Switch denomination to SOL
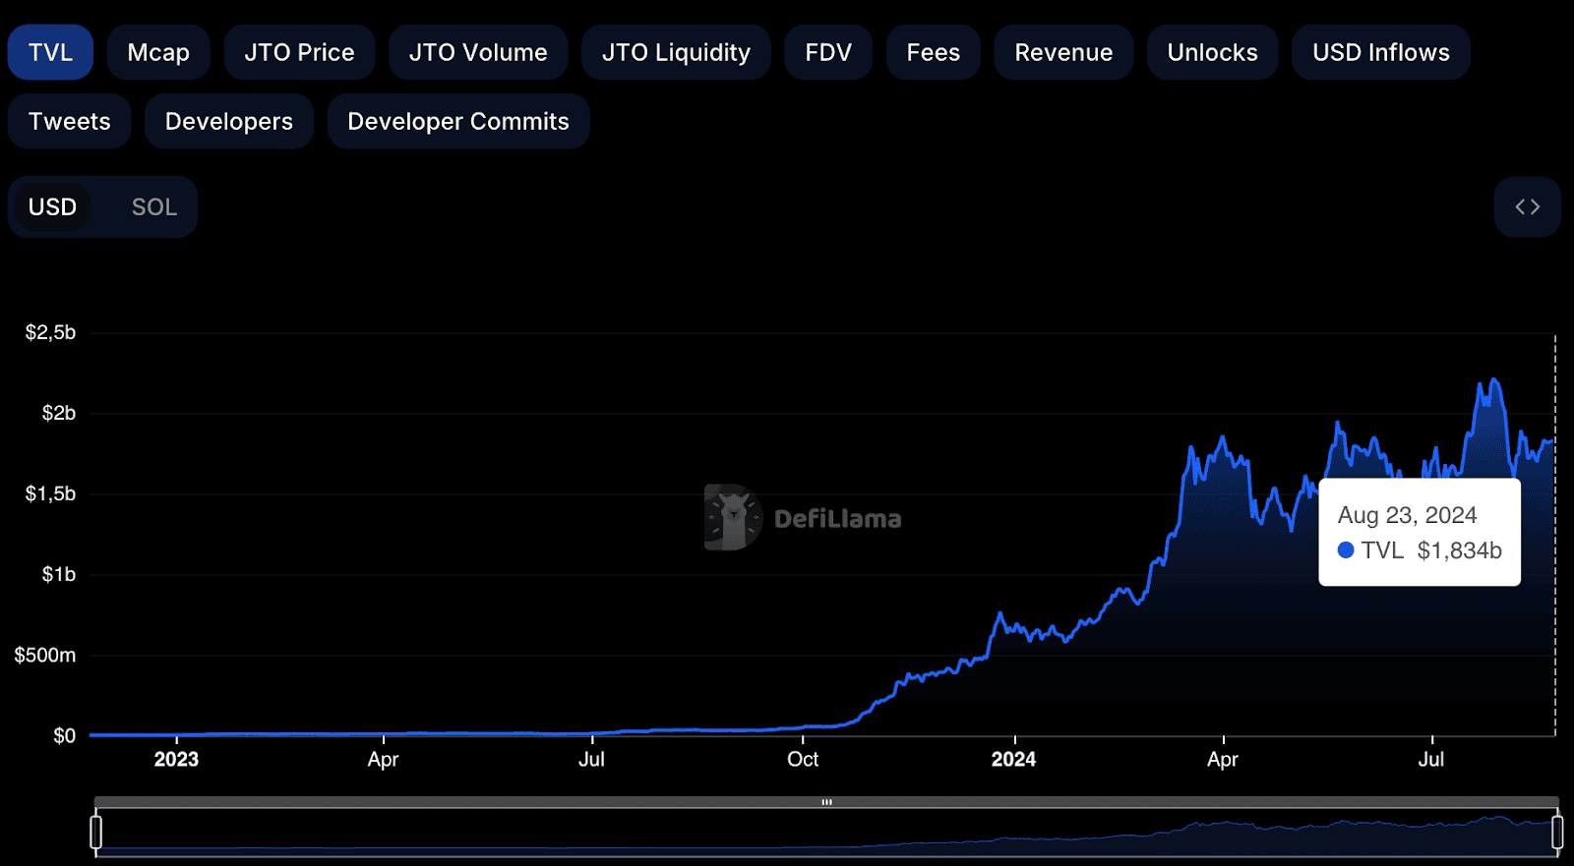 point(154,207)
